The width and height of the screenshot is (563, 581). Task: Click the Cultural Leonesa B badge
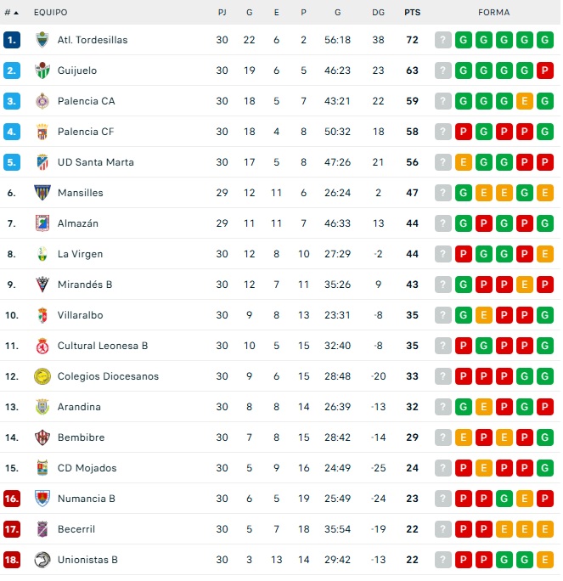(42, 346)
